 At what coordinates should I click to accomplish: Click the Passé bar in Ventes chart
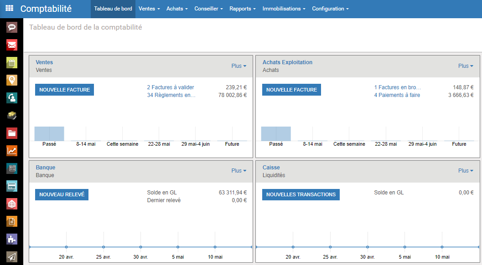tap(49, 134)
